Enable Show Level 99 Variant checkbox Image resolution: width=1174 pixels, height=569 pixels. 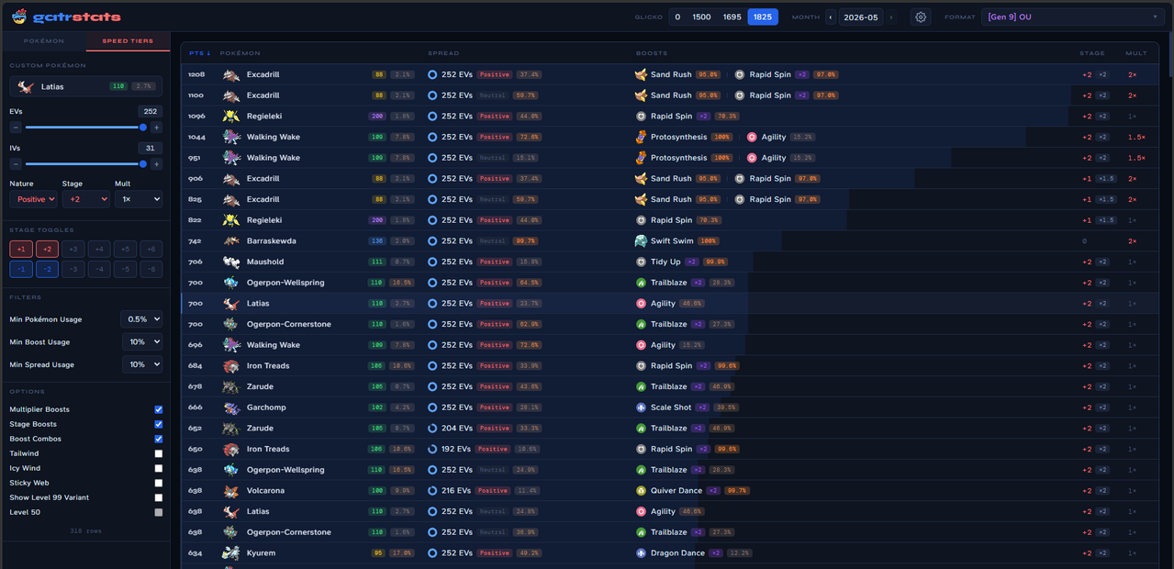click(159, 497)
